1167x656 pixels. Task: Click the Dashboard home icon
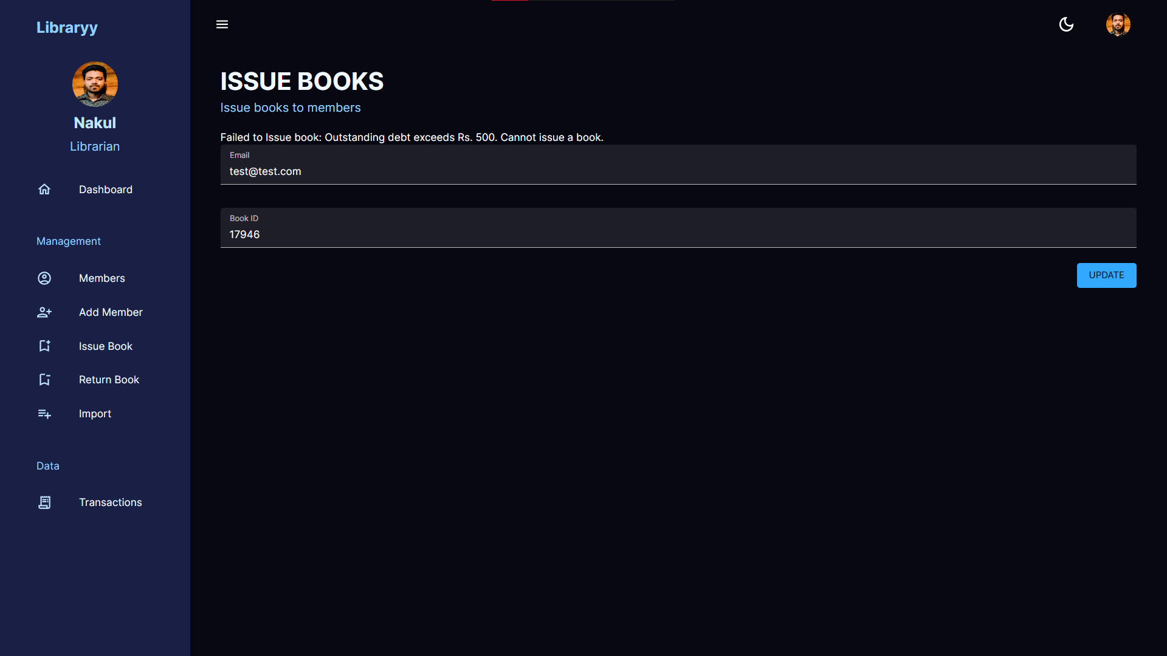pos(44,190)
